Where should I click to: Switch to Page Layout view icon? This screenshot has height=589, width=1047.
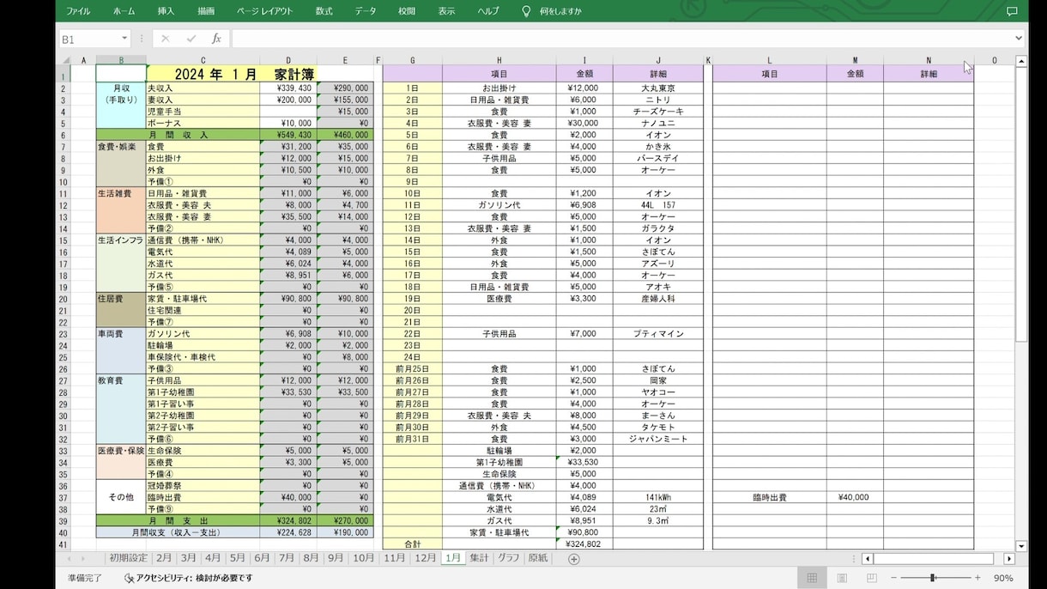pos(842,578)
